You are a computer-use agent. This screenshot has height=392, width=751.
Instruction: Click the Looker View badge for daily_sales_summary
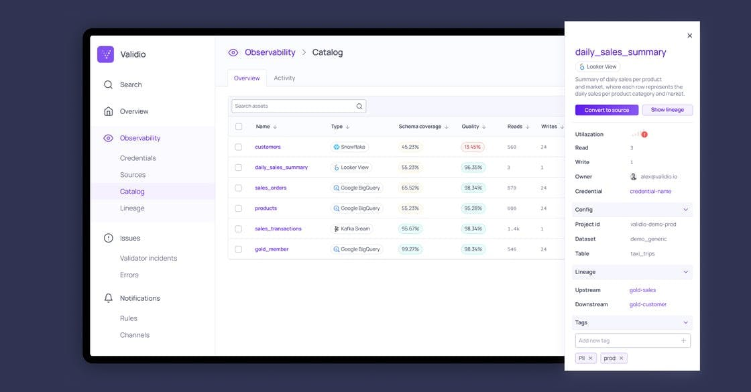351,167
